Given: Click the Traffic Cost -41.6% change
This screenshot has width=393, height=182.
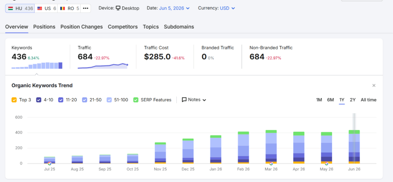Looking at the screenshot, I should pyautogui.click(x=178, y=58).
